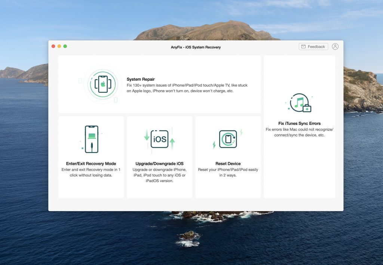Click 'Fix errors like Mac could not recognize' text
Screen dimensions: 383x265
click(x=300, y=132)
